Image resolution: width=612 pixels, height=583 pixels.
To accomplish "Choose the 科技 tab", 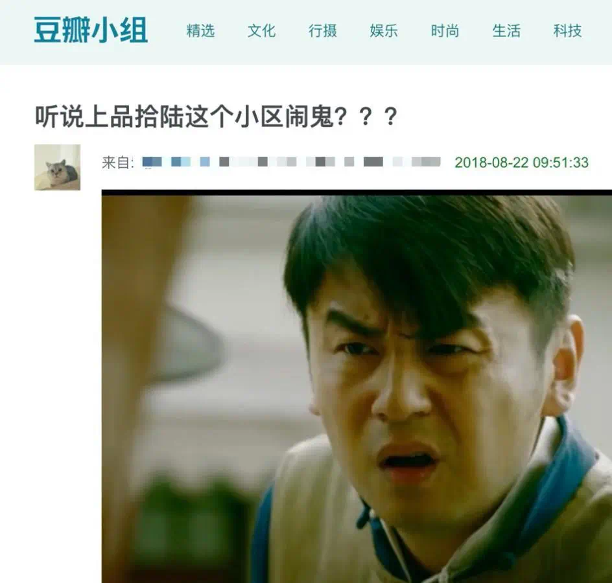I will pos(567,31).
